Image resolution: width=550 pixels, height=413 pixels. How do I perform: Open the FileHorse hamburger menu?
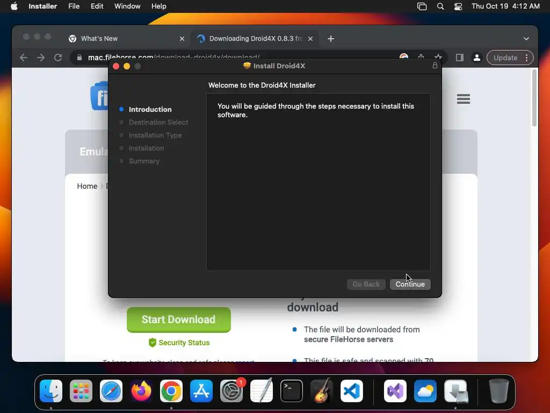(x=464, y=99)
